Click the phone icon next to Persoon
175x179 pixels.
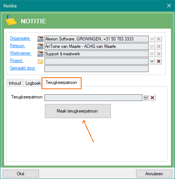tap(40, 46)
